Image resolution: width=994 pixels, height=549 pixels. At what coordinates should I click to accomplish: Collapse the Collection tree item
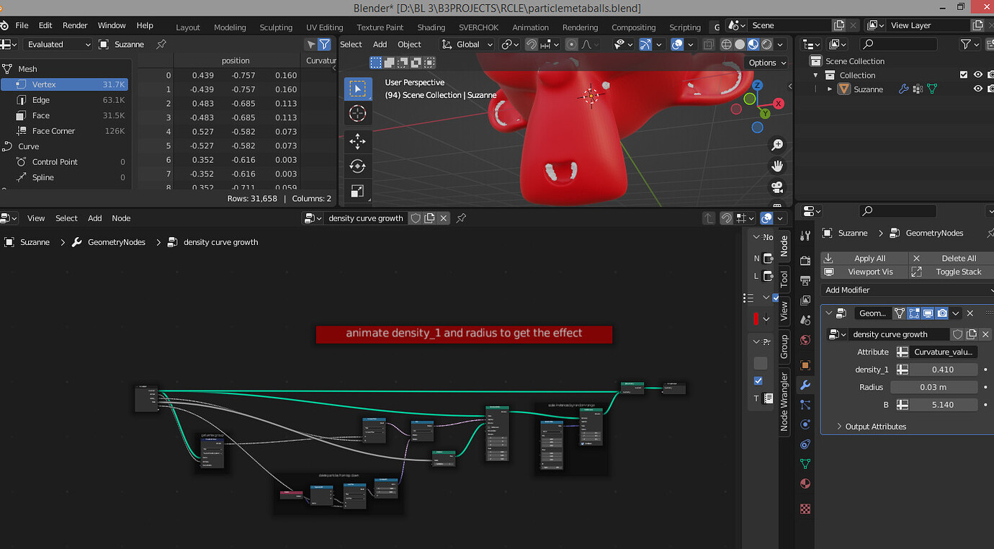point(816,75)
